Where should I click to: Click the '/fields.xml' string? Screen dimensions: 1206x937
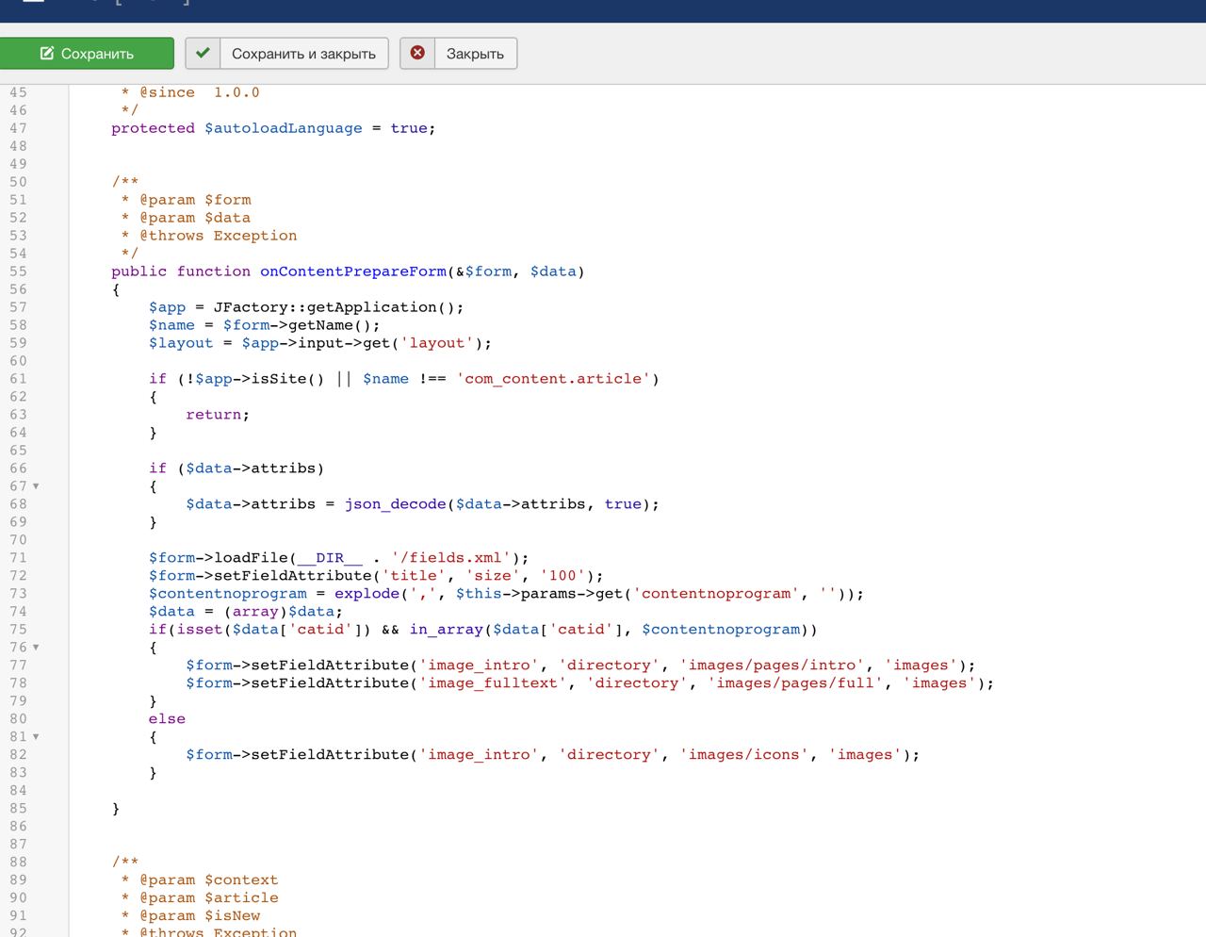click(455, 558)
